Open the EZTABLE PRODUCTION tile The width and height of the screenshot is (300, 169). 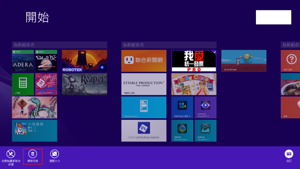click(x=144, y=84)
